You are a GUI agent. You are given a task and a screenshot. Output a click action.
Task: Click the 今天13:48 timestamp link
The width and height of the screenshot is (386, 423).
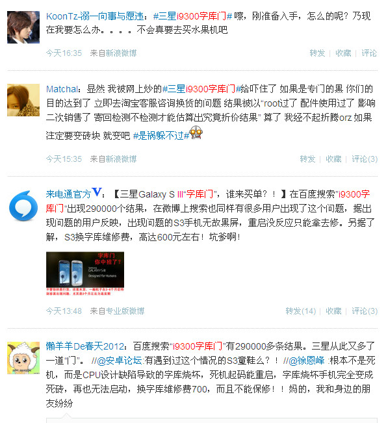64,311
